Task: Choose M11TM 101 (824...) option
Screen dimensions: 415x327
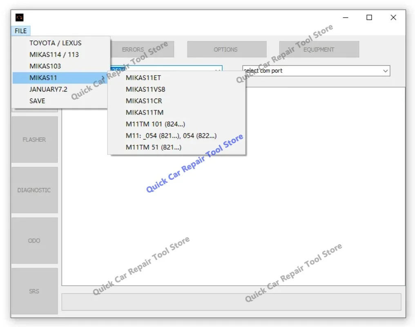Action: coord(176,124)
